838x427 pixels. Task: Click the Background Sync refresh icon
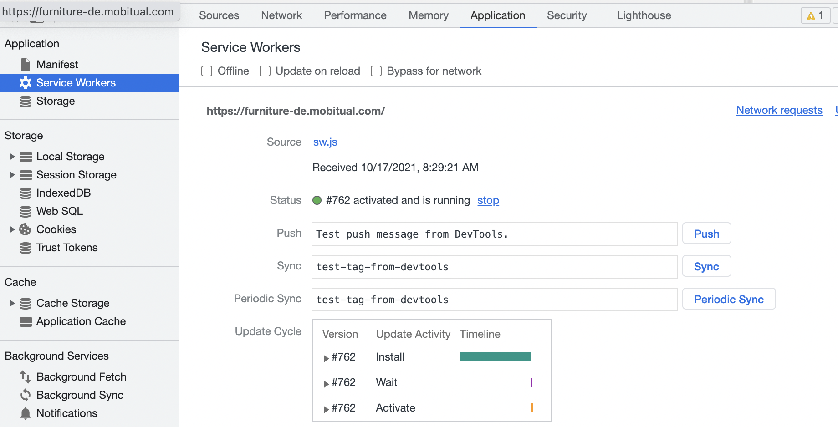click(25, 395)
